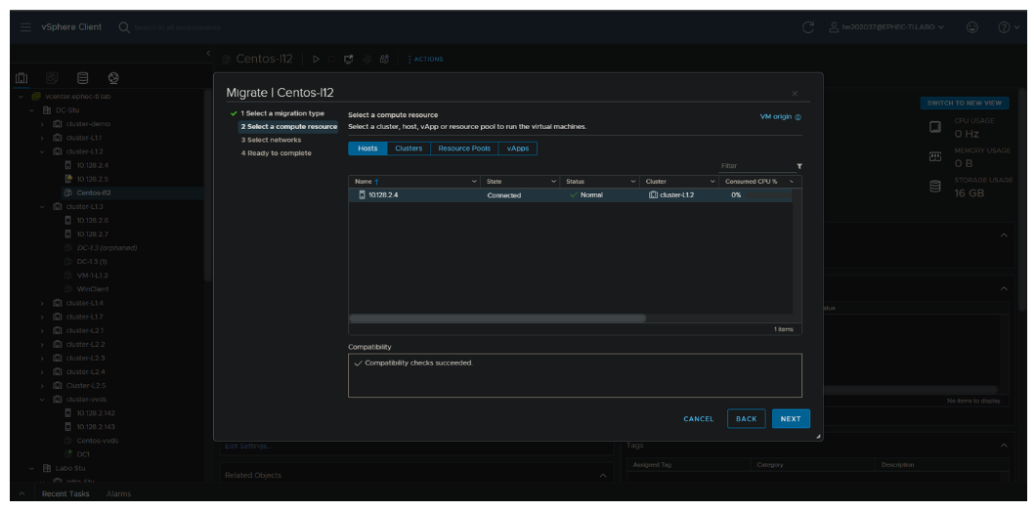Click the CPU usage icon
Image resolution: width=1036 pixels, height=511 pixels.
pyautogui.click(x=935, y=127)
